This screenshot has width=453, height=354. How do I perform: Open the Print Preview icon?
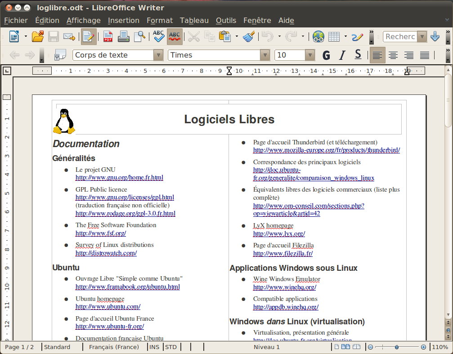(140, 36)
